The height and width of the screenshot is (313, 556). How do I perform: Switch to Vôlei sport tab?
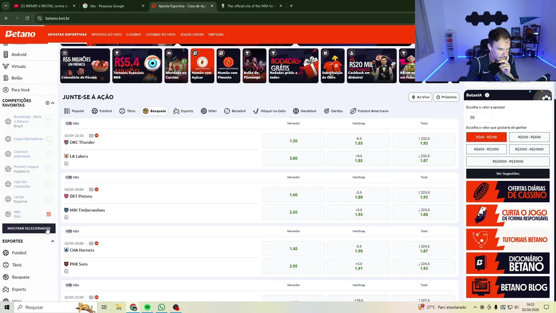[208, 111]
